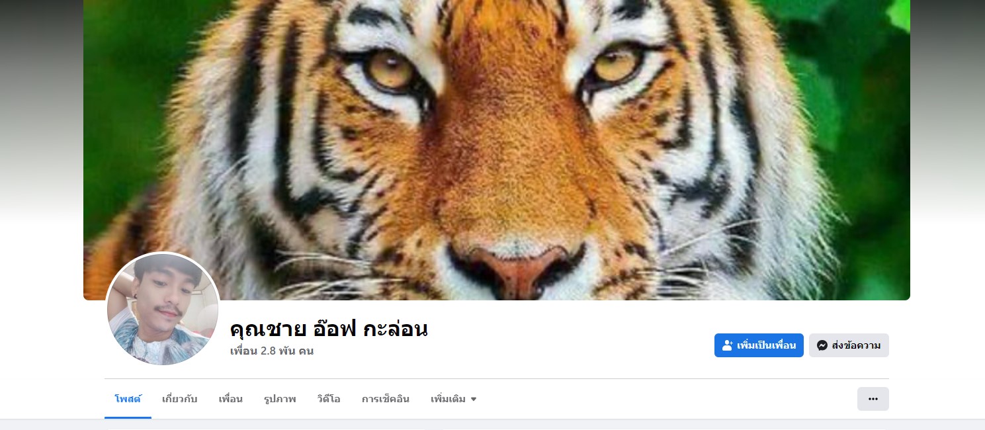Expand the เพิ่มเติม more tabs menu

(454, 399)
